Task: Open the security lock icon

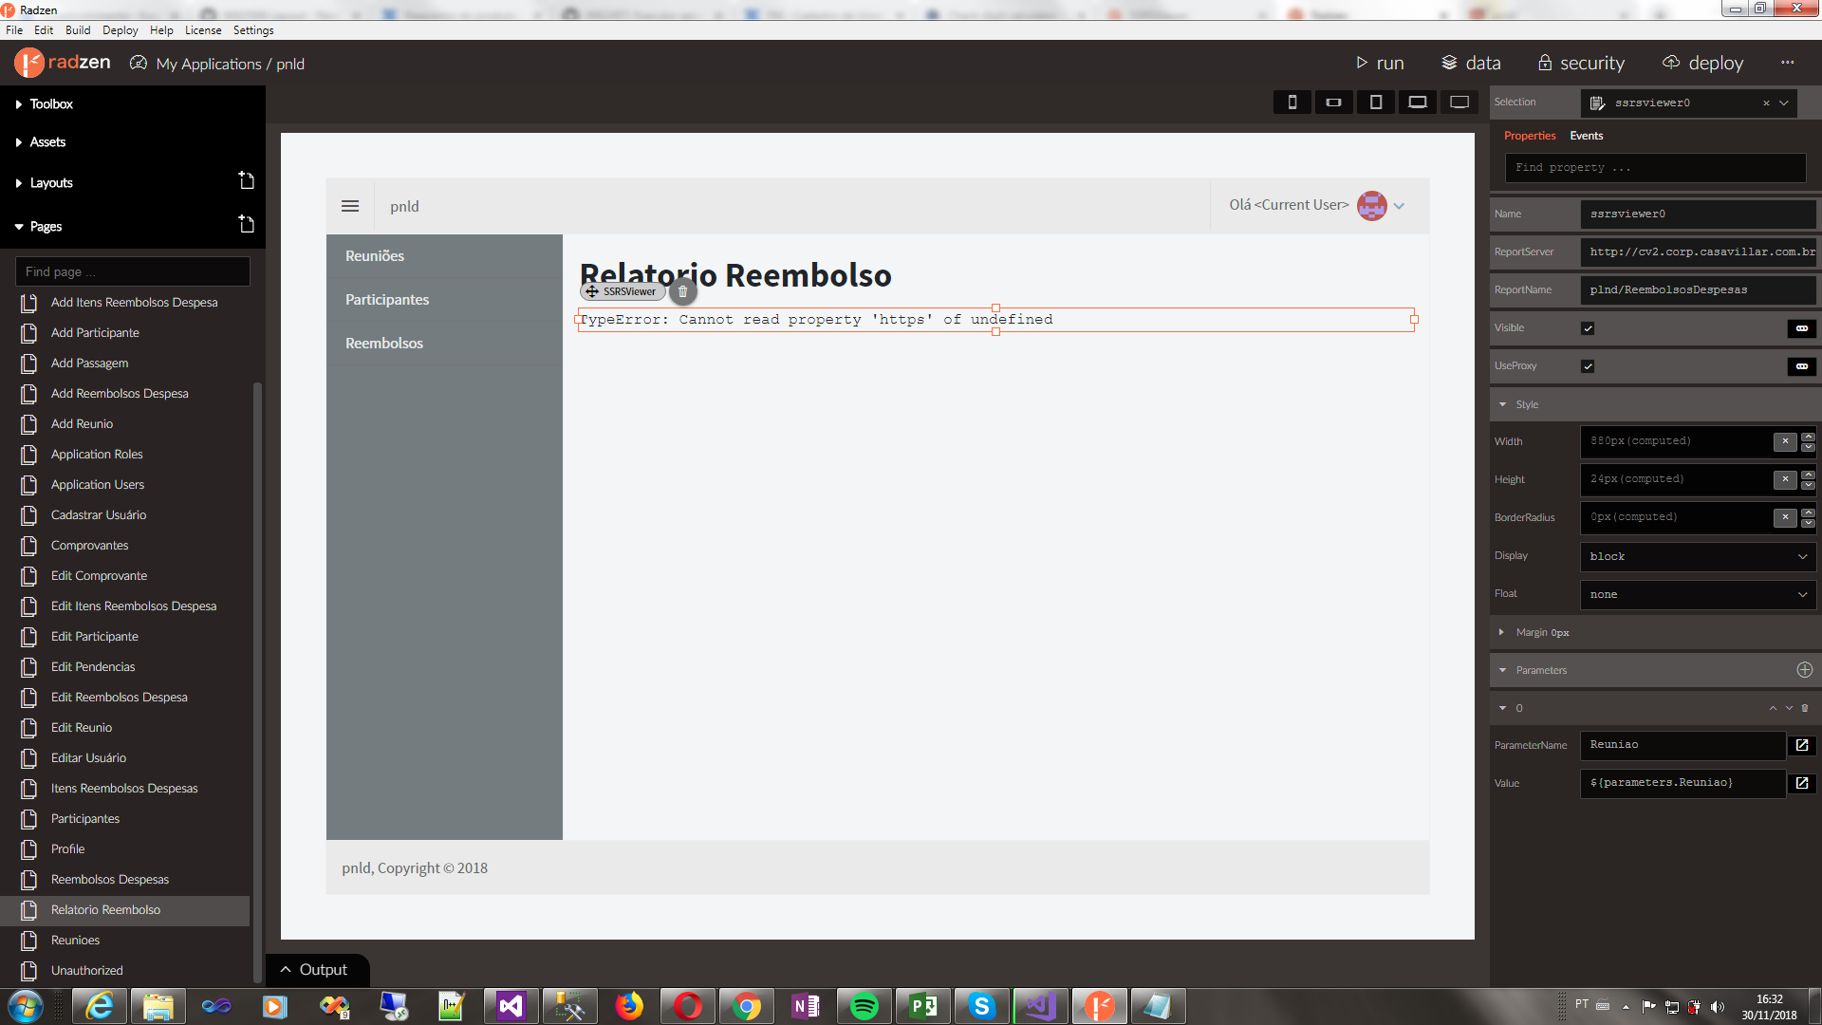Action: point(1545,63)
